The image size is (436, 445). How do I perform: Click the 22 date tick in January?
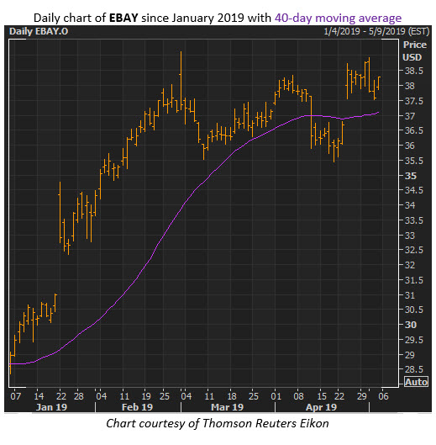click(x=61, y=396)
